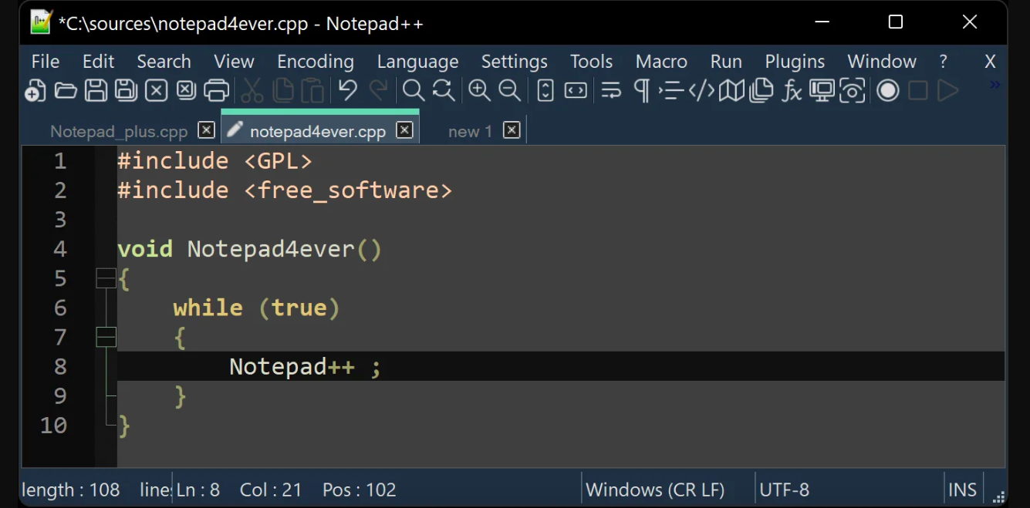Open the File menu
This screenshot has width=1030, height=508.
(46, 62)
